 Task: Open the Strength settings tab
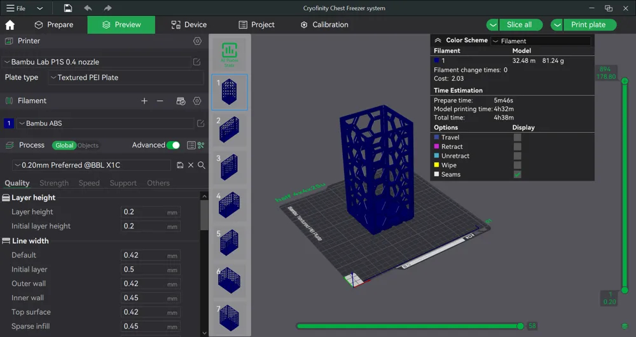coord(54,183)
